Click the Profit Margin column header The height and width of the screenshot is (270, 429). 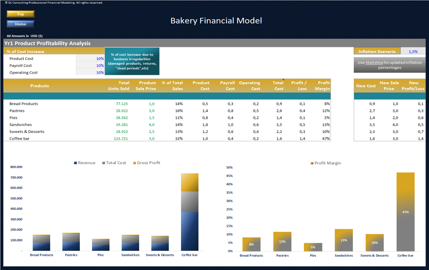[322, 86]
